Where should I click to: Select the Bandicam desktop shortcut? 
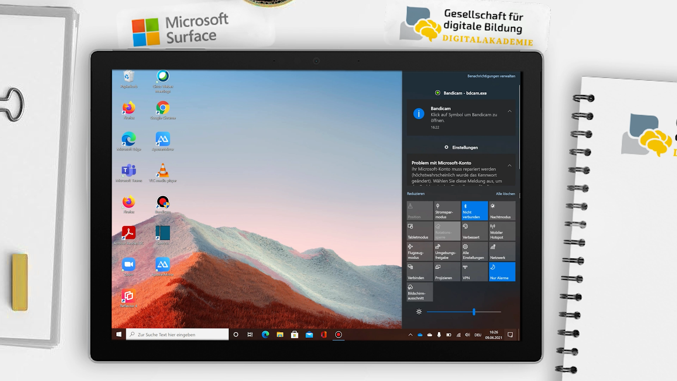(163, 205)
